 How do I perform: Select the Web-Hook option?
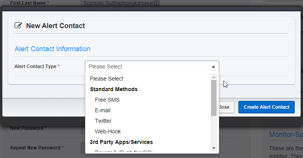click(108, 131)
